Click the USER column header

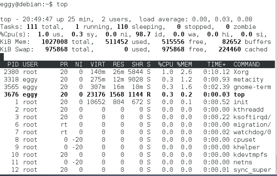point(30,64)
